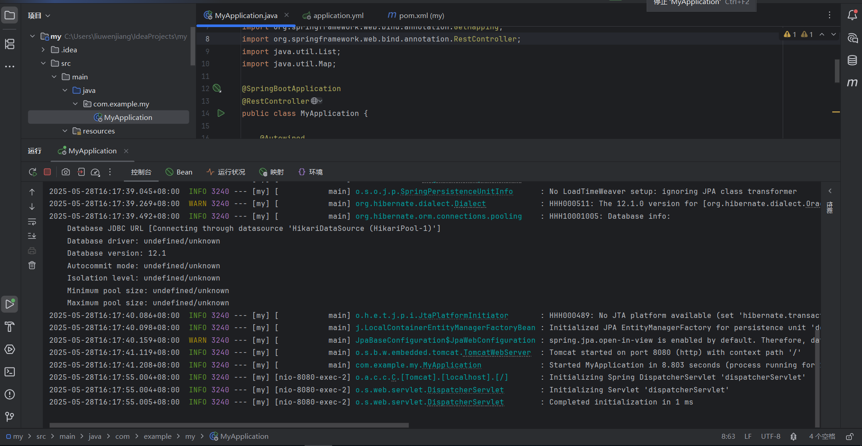Collapse the main folder

click(54, 77)
